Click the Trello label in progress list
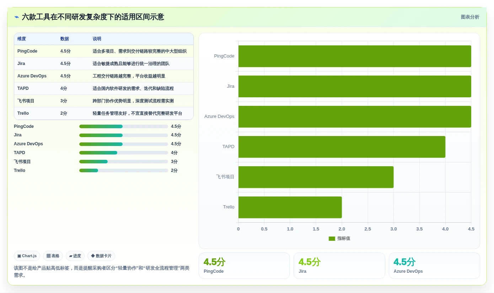This screenshot has width=494, height=293. click(20, 170)
